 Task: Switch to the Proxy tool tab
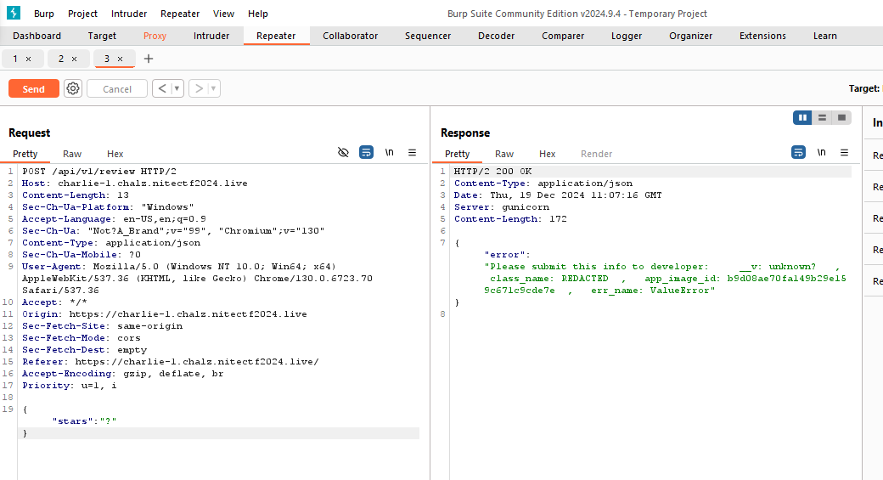[155, 36]
